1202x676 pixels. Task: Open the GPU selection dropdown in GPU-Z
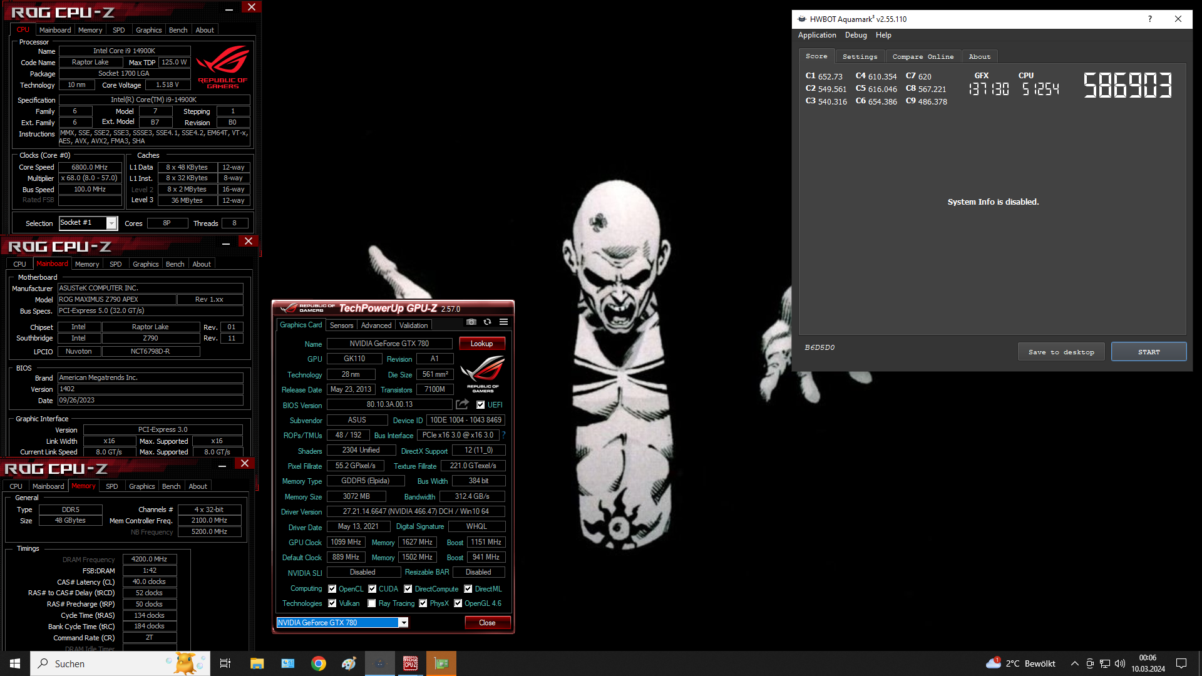(x=342, y=622)
